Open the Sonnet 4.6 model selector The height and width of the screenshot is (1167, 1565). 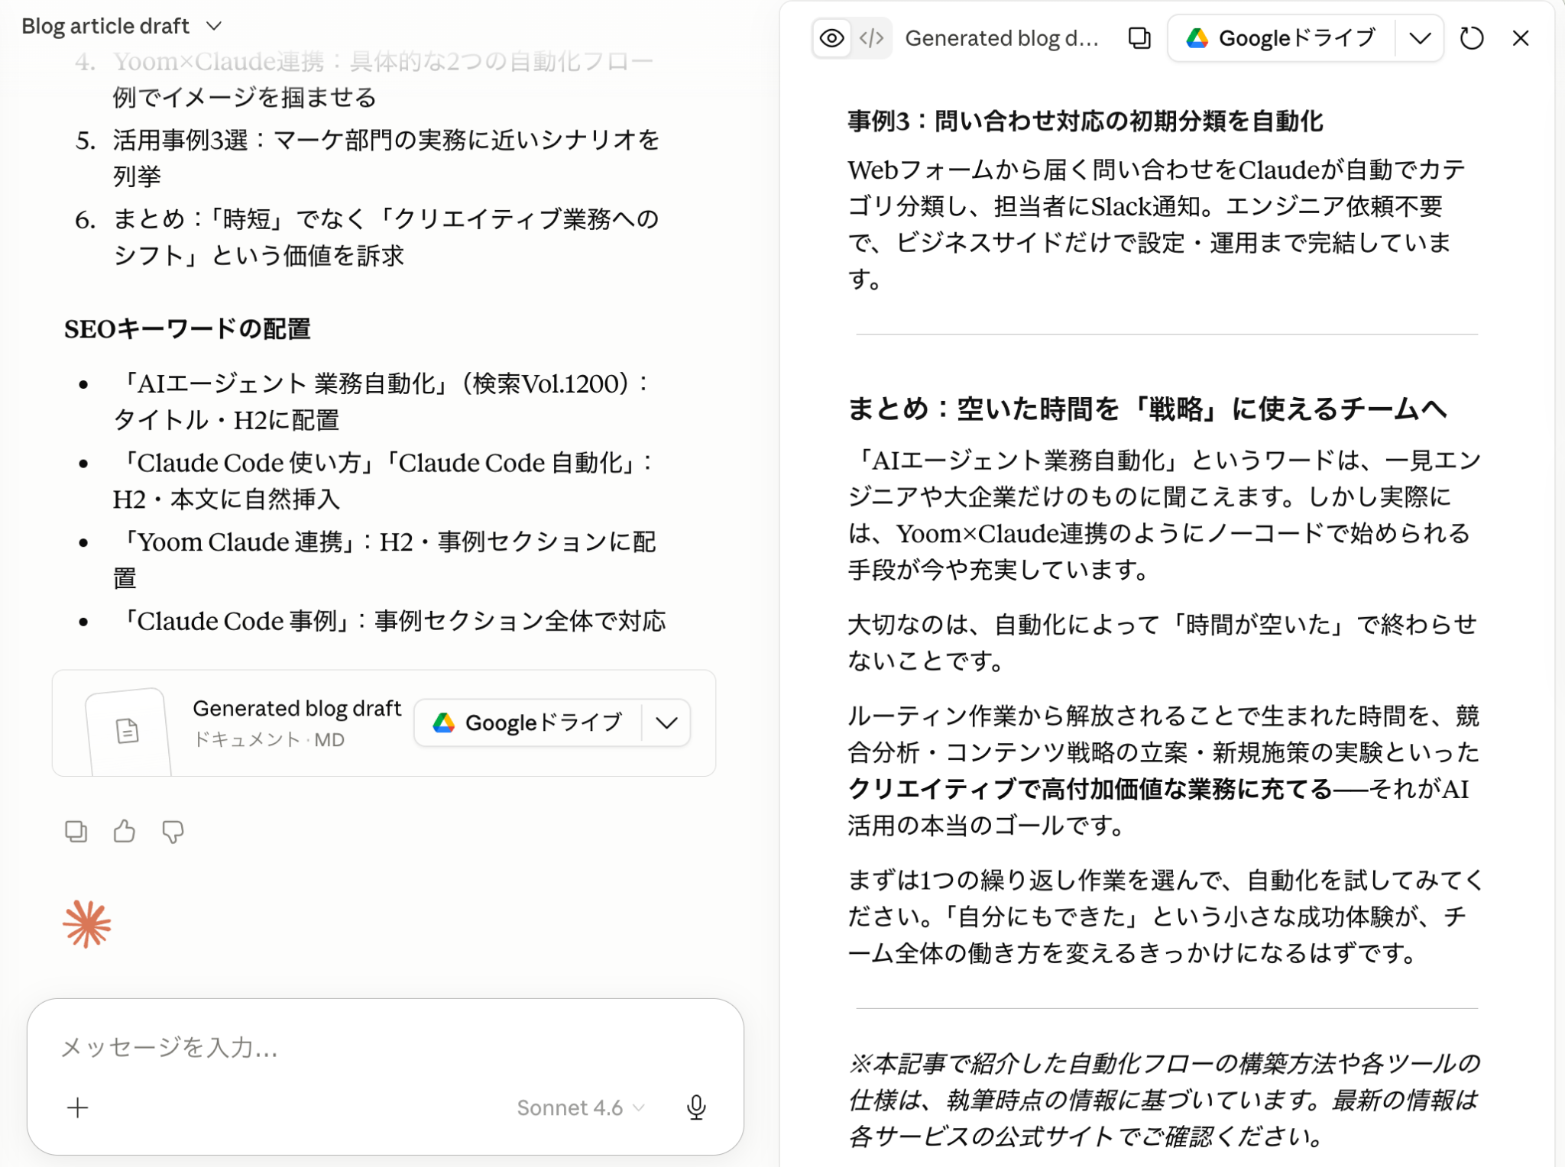click(581, 1107)
